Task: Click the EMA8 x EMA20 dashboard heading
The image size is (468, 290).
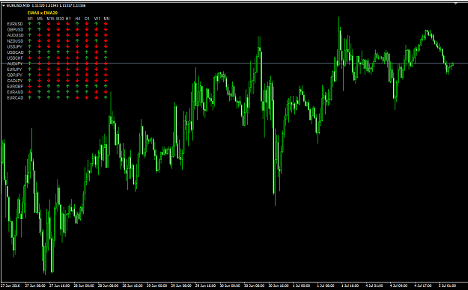Action: click(43, 13)
